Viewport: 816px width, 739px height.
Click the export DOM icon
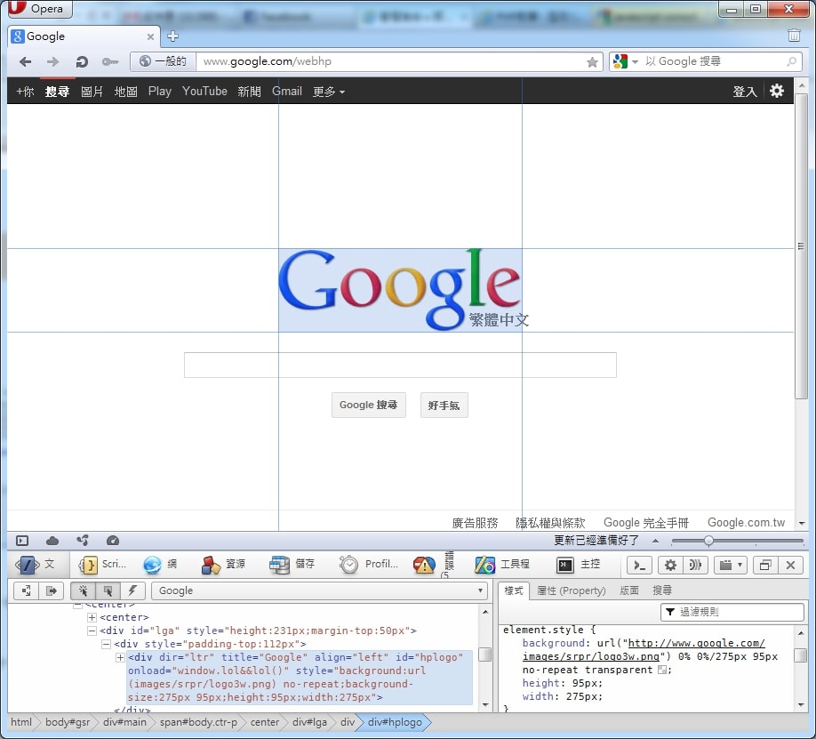click(x=51, y=590)
